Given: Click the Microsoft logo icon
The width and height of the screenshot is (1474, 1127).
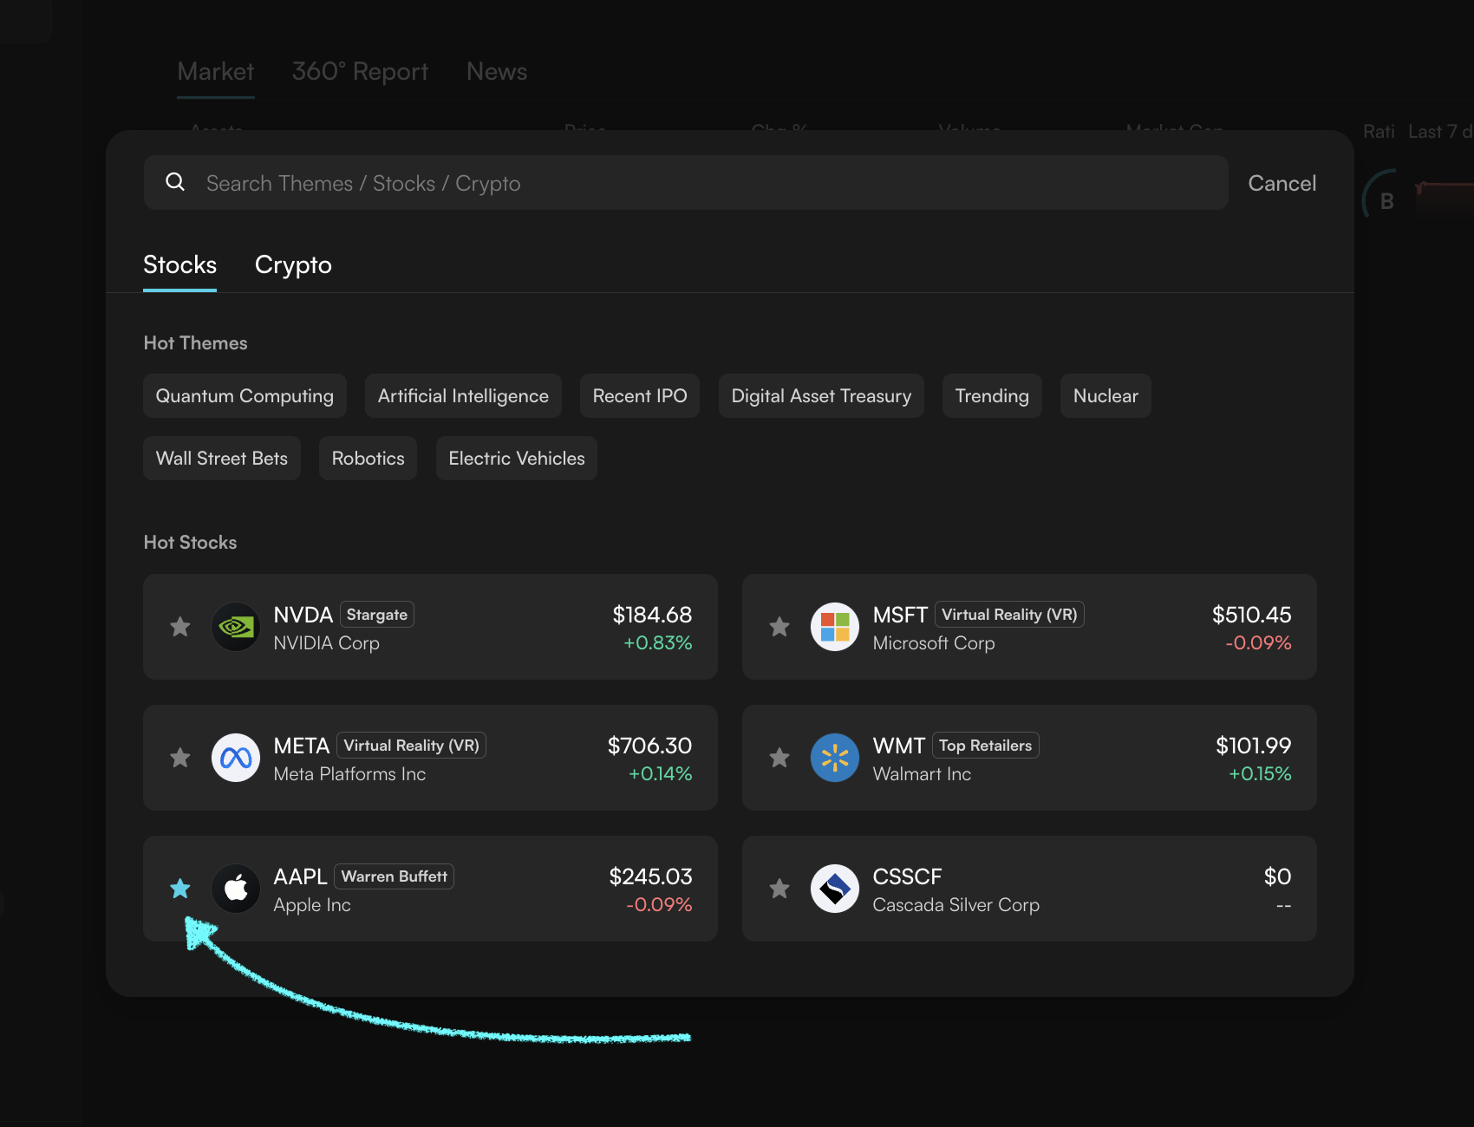Looking at the screenshot, I should tap(834, 627).
